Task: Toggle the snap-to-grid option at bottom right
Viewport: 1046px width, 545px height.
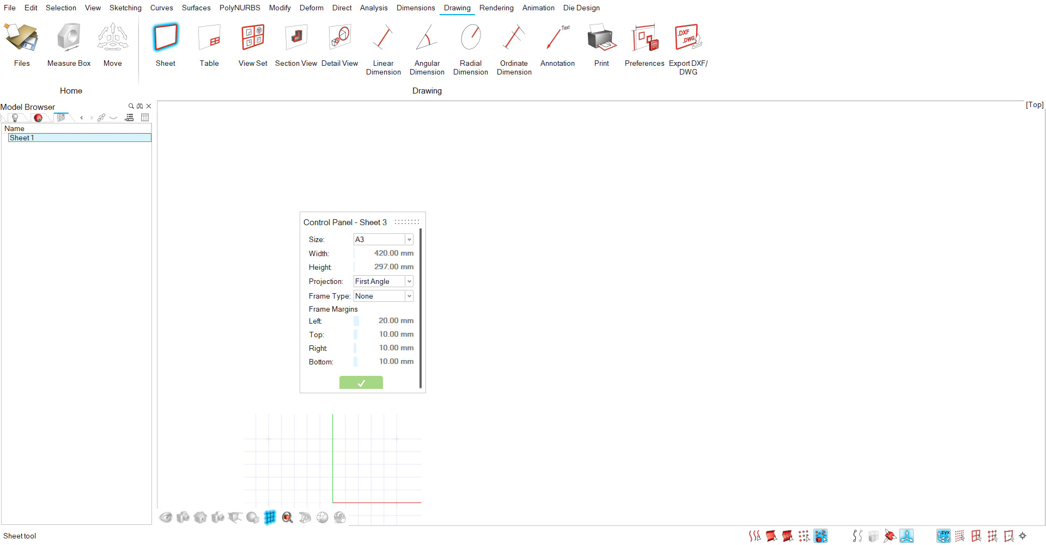Action: coord(959,536)
